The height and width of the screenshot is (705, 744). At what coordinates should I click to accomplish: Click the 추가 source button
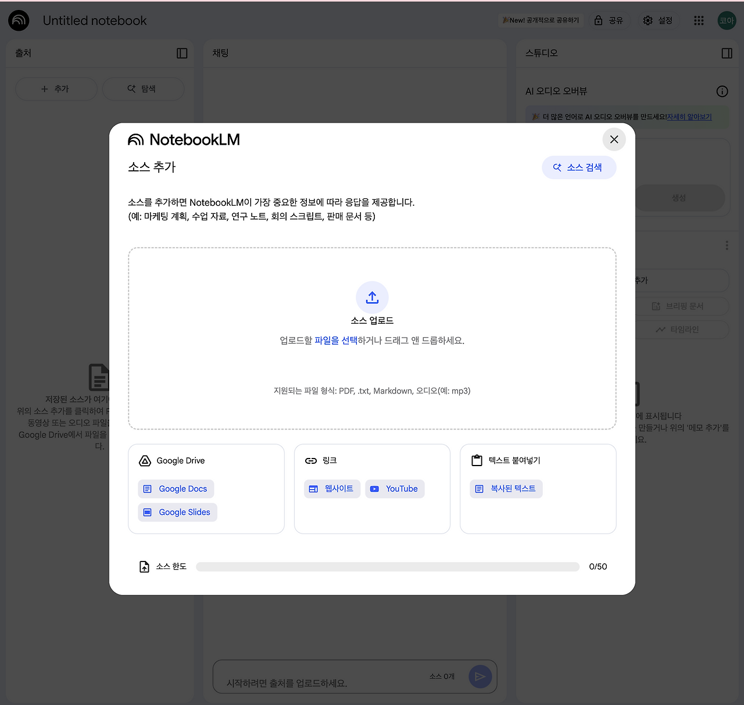56,89
